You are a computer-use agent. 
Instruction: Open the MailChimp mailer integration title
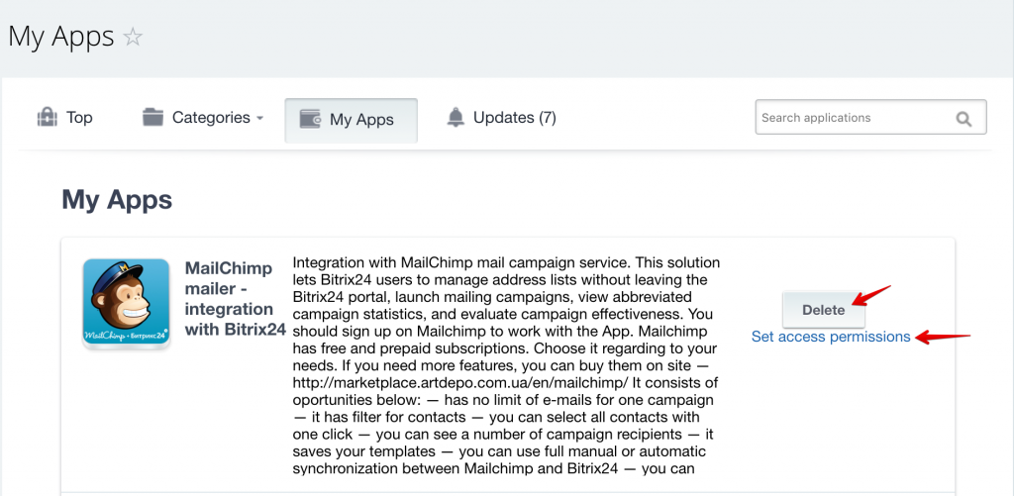(236, 299)
